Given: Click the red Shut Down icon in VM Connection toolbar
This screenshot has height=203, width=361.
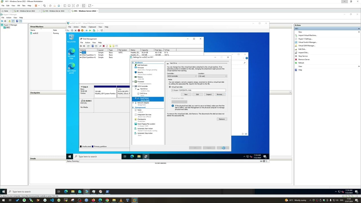Looking at the screenshot, I should click(79, 30).
